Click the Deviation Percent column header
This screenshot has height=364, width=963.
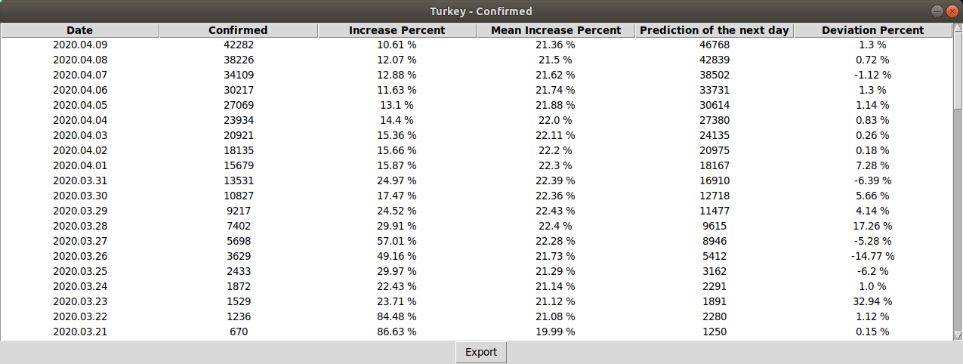click(x=872, y=30)
